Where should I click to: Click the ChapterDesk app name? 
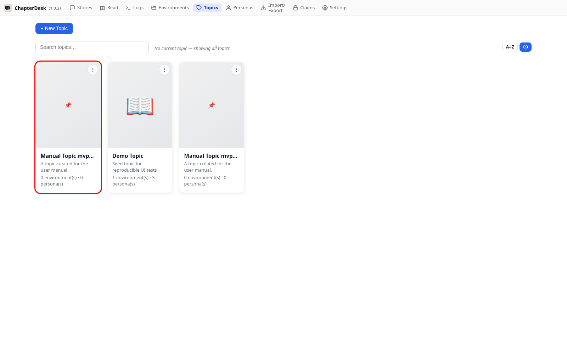(x=30, y=8)
